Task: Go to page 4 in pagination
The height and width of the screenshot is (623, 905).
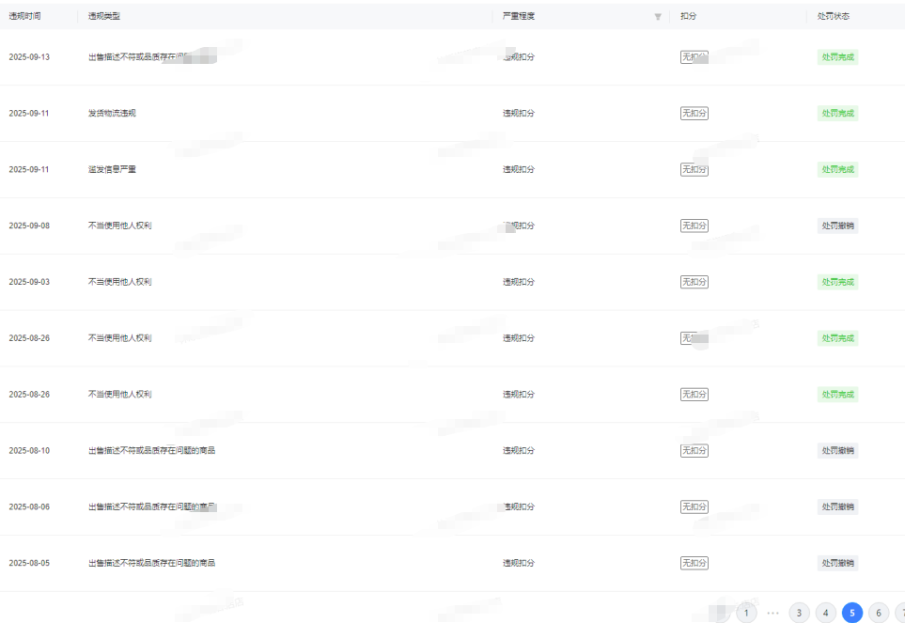Action: point(825,613)
